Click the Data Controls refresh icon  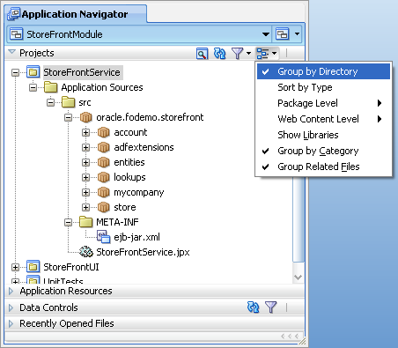point(253,307)
